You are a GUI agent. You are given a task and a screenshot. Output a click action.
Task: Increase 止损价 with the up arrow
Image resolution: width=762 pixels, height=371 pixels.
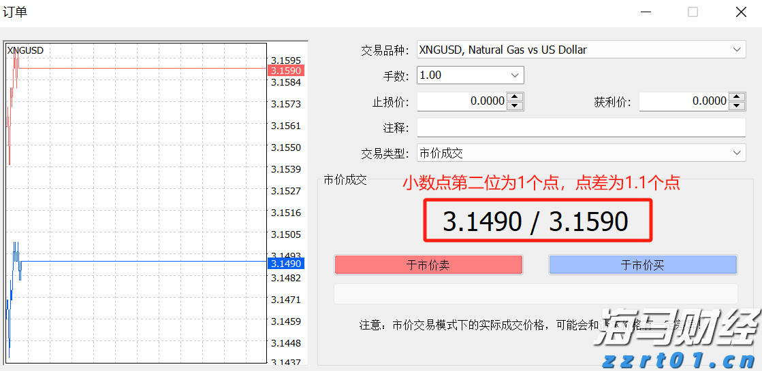(515, 97)
